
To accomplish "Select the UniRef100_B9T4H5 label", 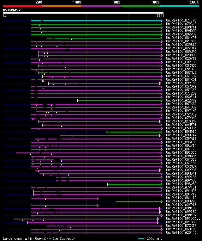I will [181, 111].
